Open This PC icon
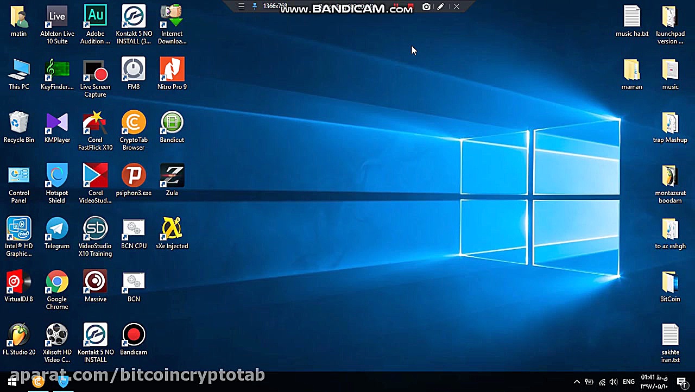Image resolution: width=695 pixels, height=392 pixels. pyautogui.click(x=18, y=69)
